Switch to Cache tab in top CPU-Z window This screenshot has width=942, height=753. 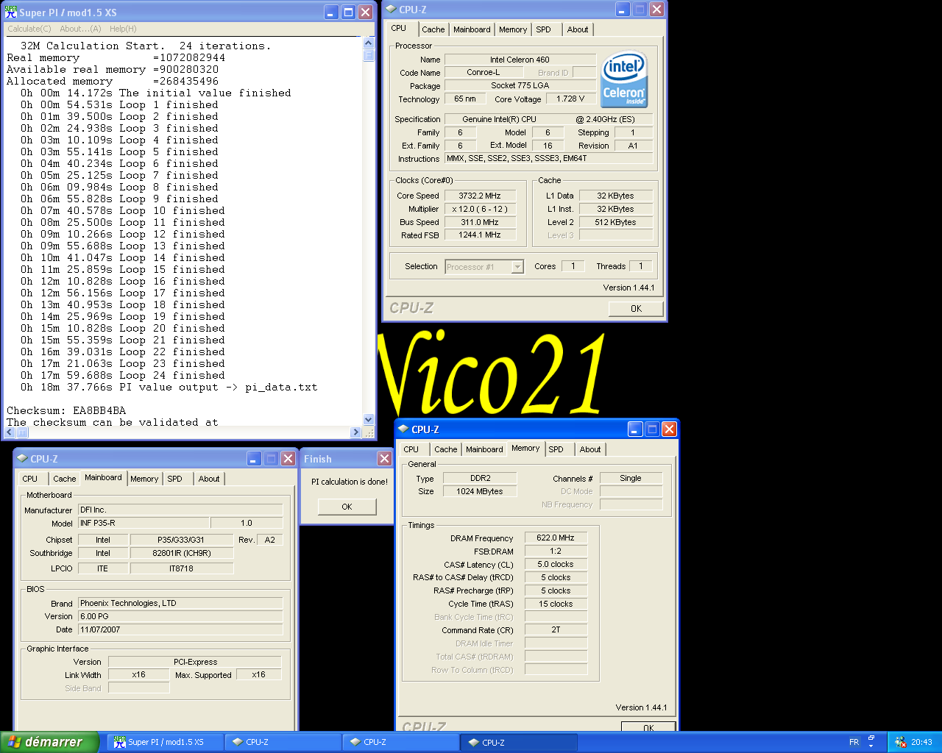433,29
